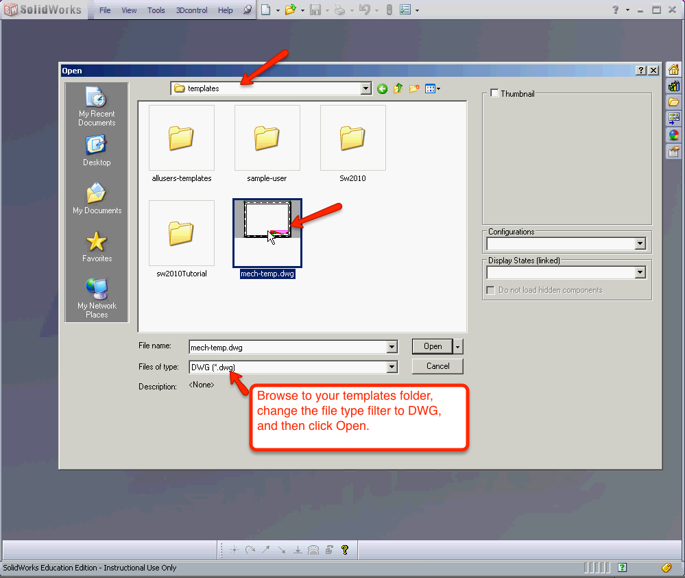Click the Open dialog help question button

pyautogui.click(x=641, y=71)
